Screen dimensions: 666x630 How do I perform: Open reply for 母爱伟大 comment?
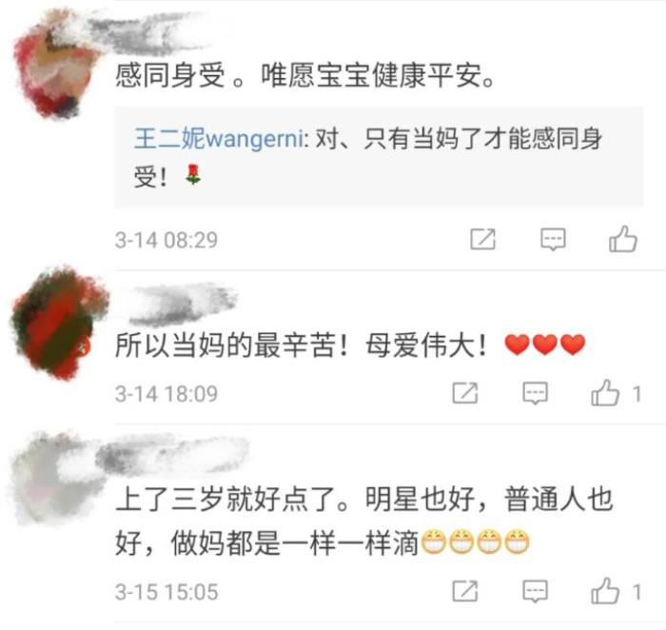[x=535, y=393]
